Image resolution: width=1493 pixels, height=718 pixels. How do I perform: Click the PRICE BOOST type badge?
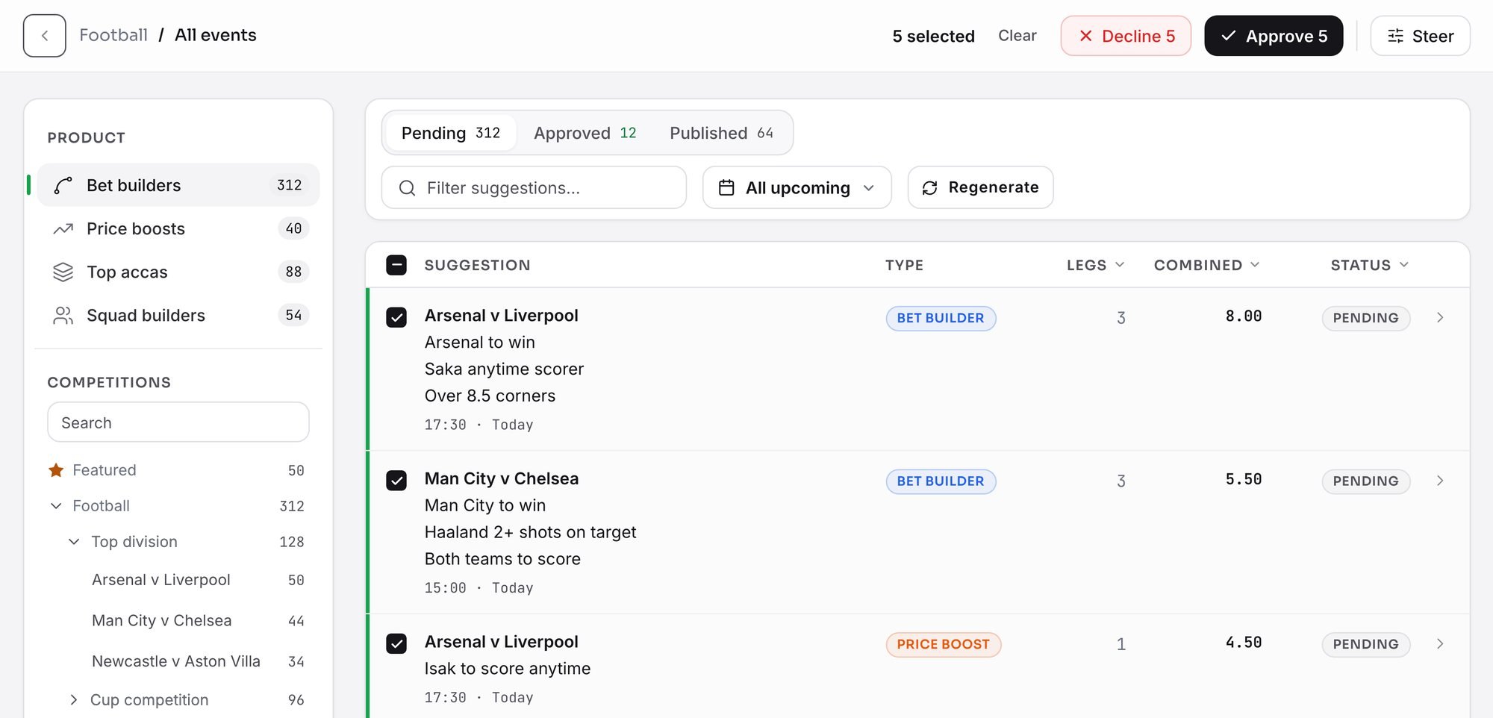point(943,644)
